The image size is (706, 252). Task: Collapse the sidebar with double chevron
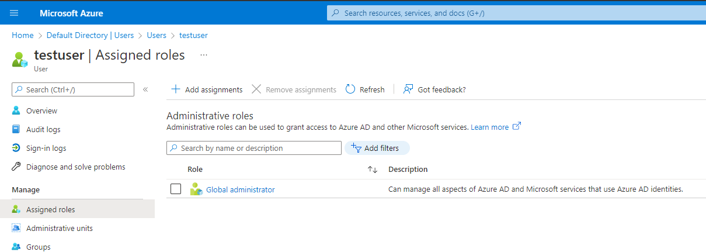145,89
